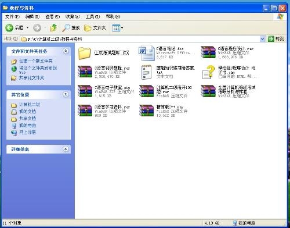Viewport: 290px width, 228px height.
Task: Select the 基础知识练习附答案.txt text file
Action: point(146,72)
